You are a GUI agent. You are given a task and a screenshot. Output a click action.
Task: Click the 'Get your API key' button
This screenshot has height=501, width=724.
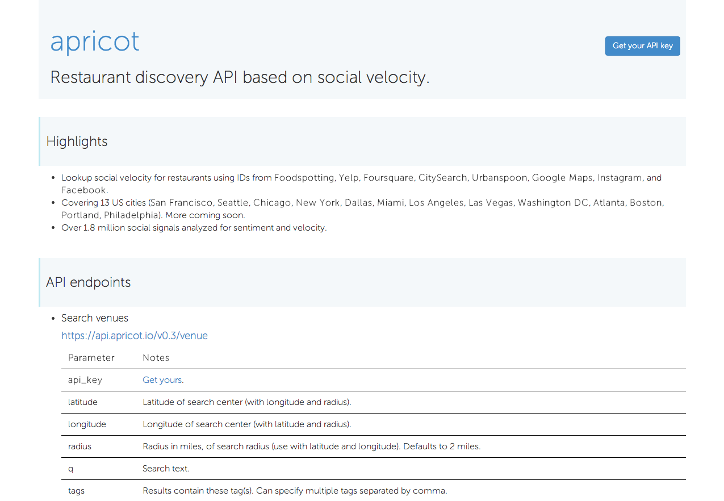pyautogui.click(x=642, y=46)
